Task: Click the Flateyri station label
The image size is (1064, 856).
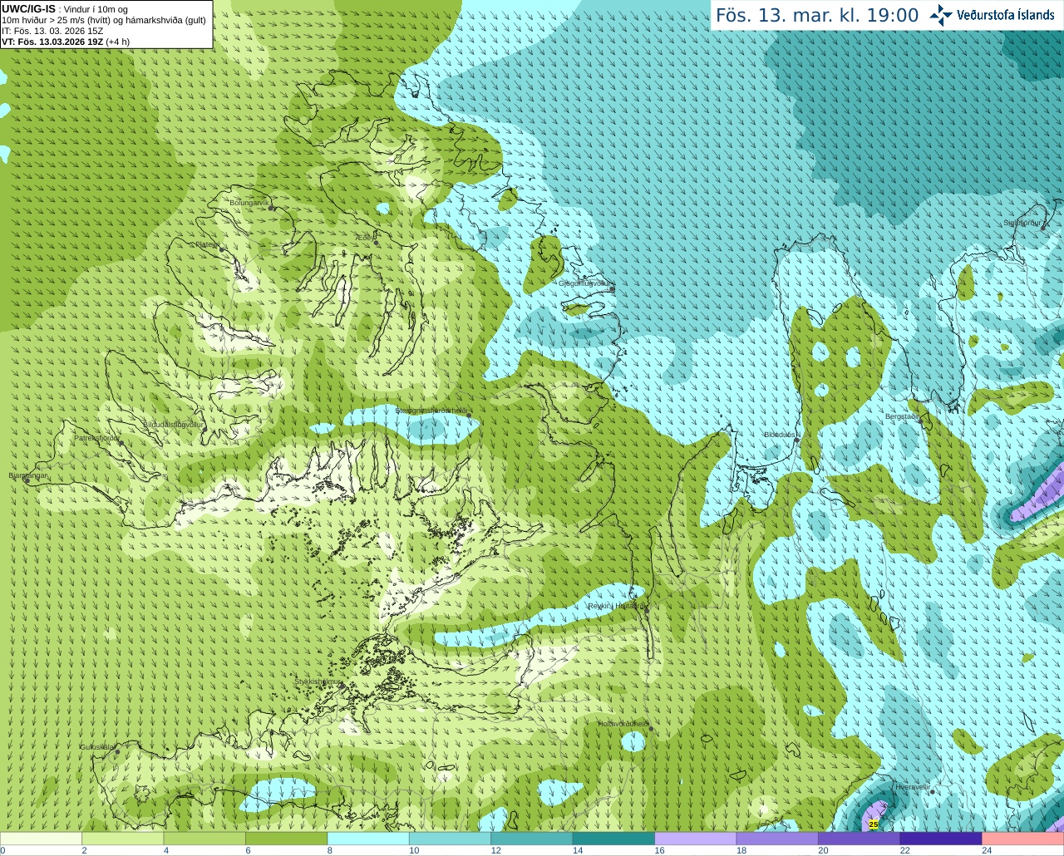Action: click(x=207, y=244)
